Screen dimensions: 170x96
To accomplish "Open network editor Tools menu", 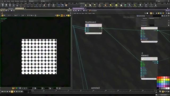I will point(86,13).
